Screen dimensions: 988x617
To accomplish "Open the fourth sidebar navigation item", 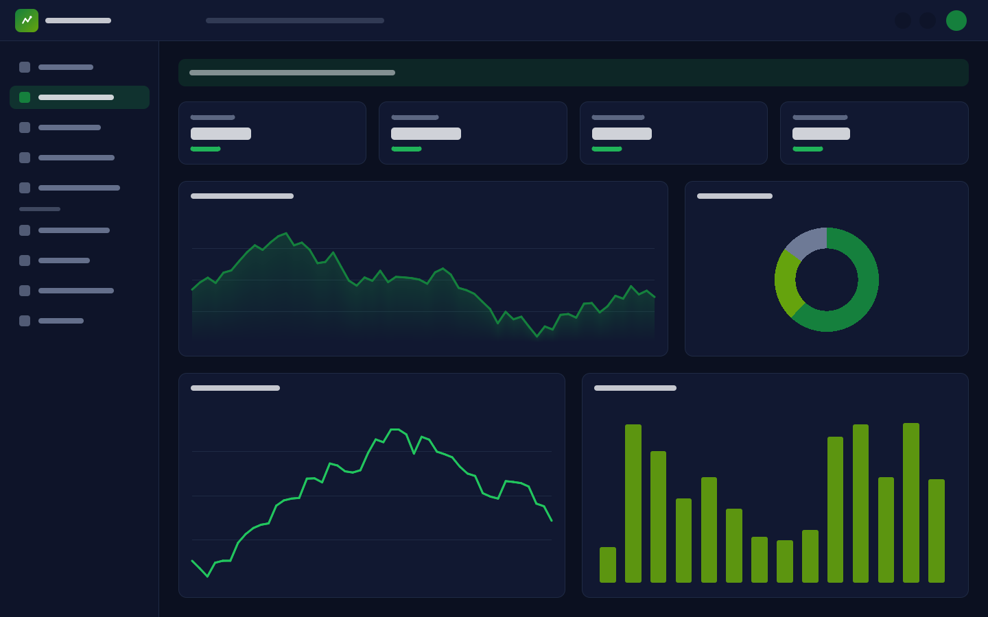I will point(80,158).
